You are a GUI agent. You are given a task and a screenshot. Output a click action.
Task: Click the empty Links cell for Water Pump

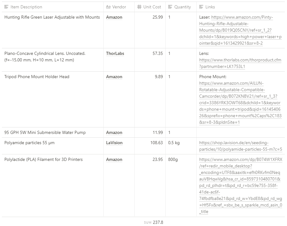click(x=240, y=133)
